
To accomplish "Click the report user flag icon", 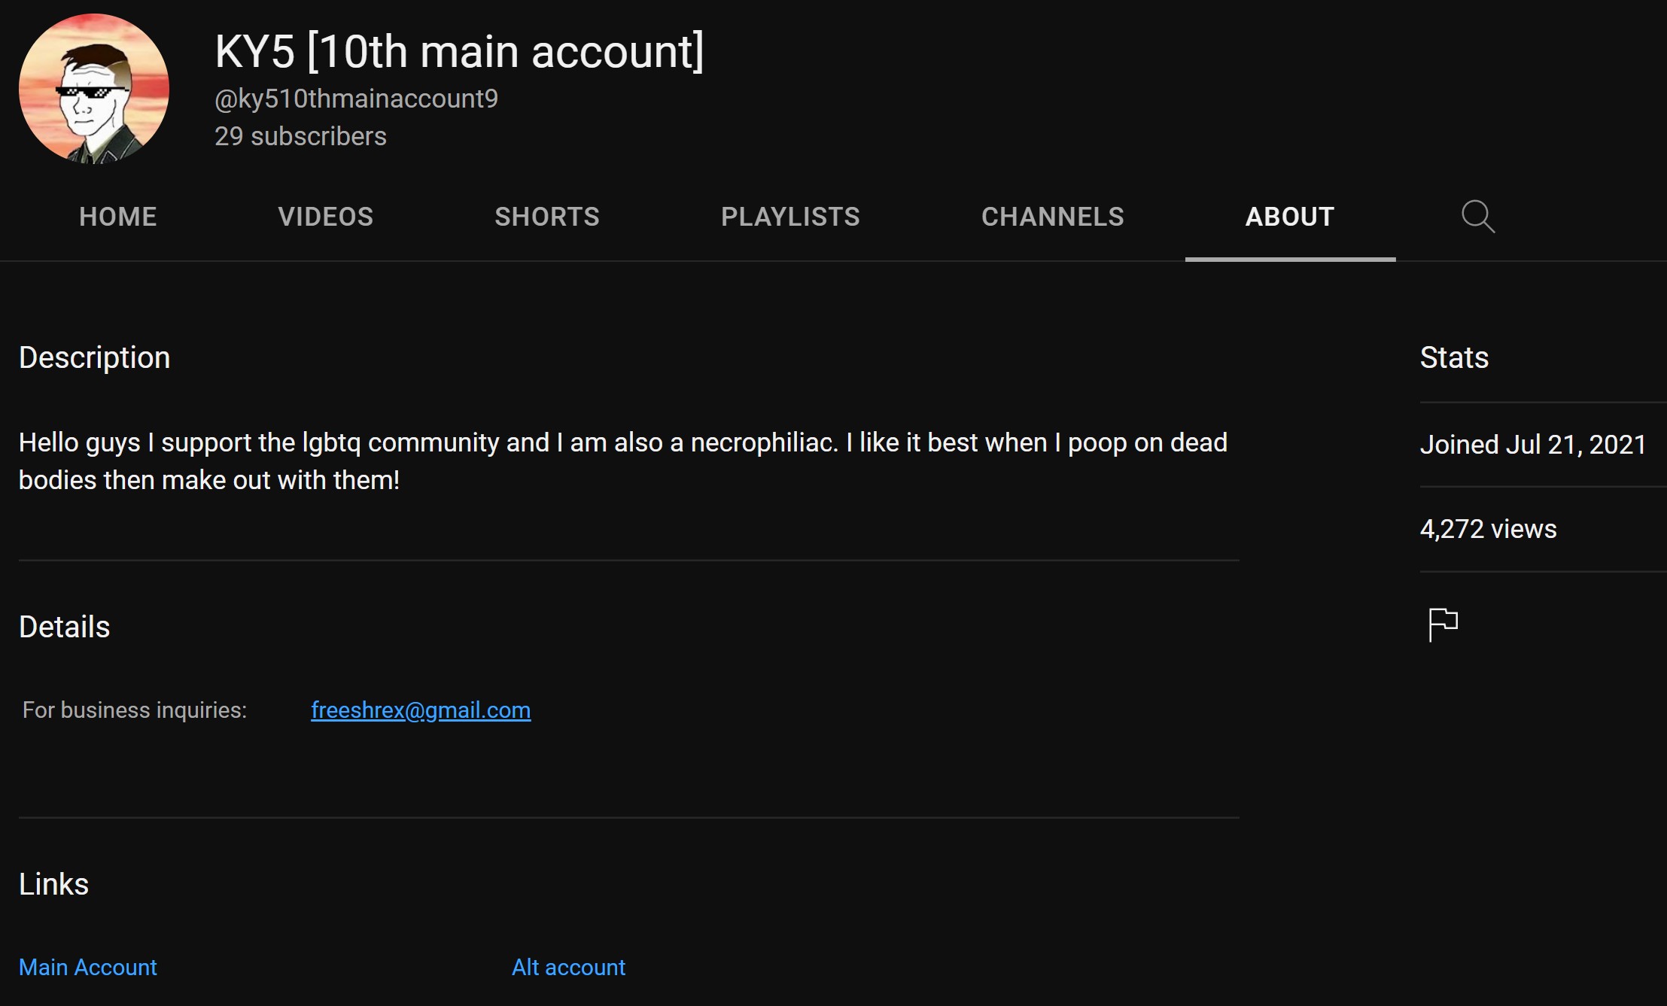I will pos(1443,625).
